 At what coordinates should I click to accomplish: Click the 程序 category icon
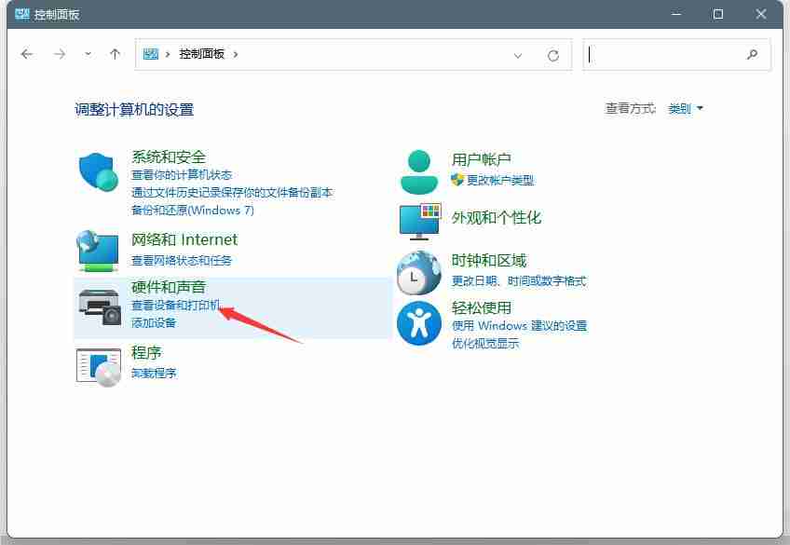pyautogui.click(x=99, y=364)
